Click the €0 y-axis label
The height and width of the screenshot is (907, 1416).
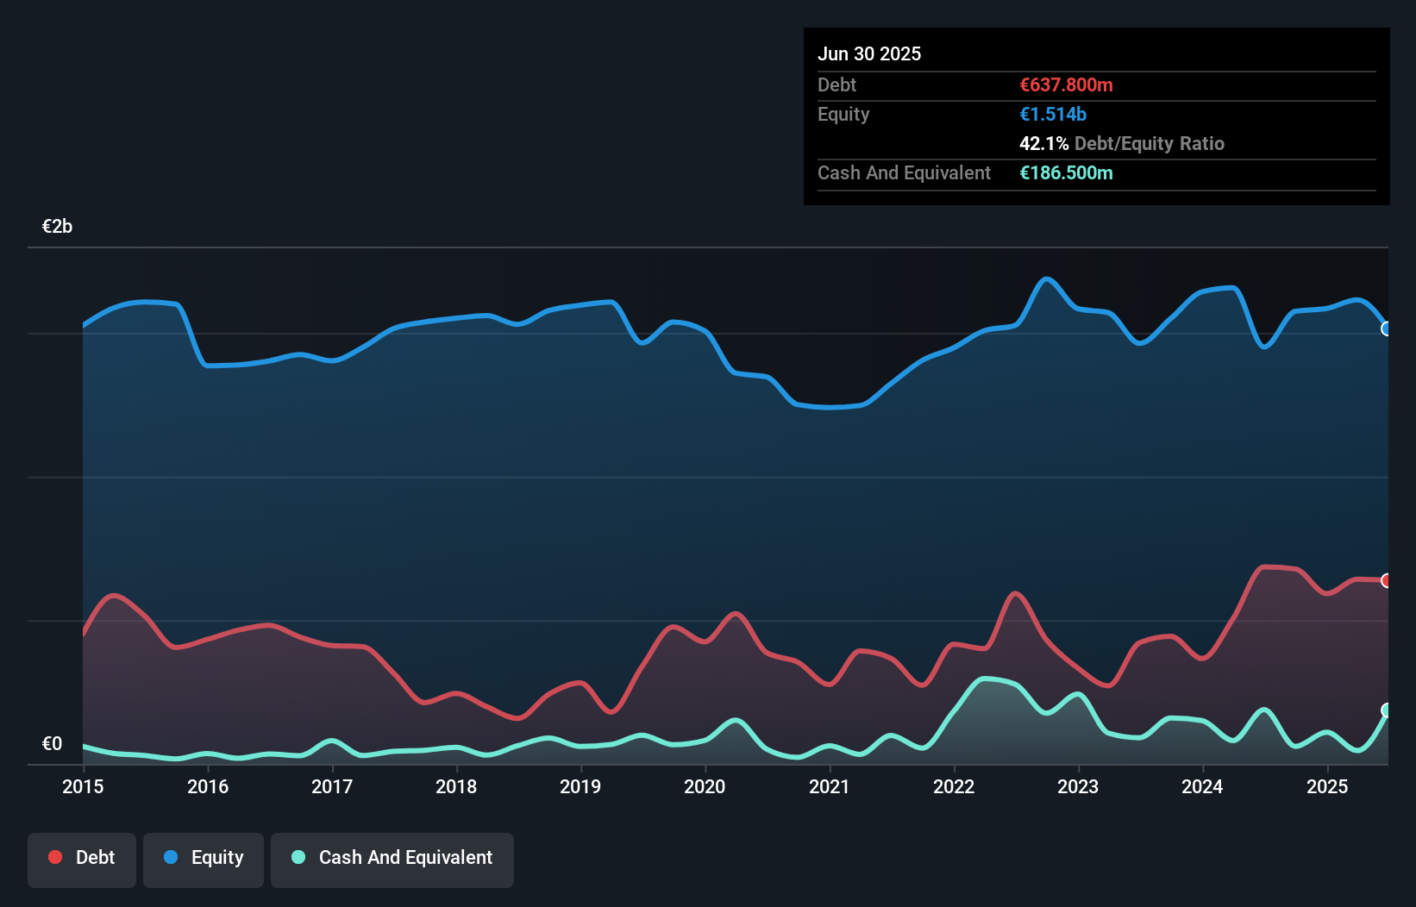[x=52, y=743]
